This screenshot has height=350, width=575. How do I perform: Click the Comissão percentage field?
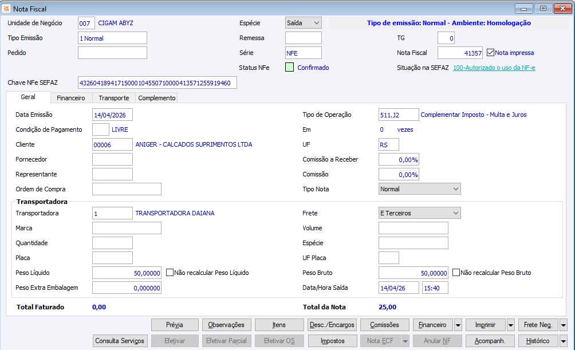(399, 174)
